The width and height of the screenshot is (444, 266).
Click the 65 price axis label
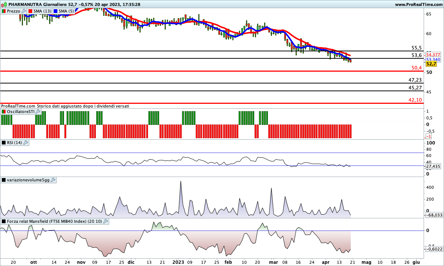click(429, 14)
